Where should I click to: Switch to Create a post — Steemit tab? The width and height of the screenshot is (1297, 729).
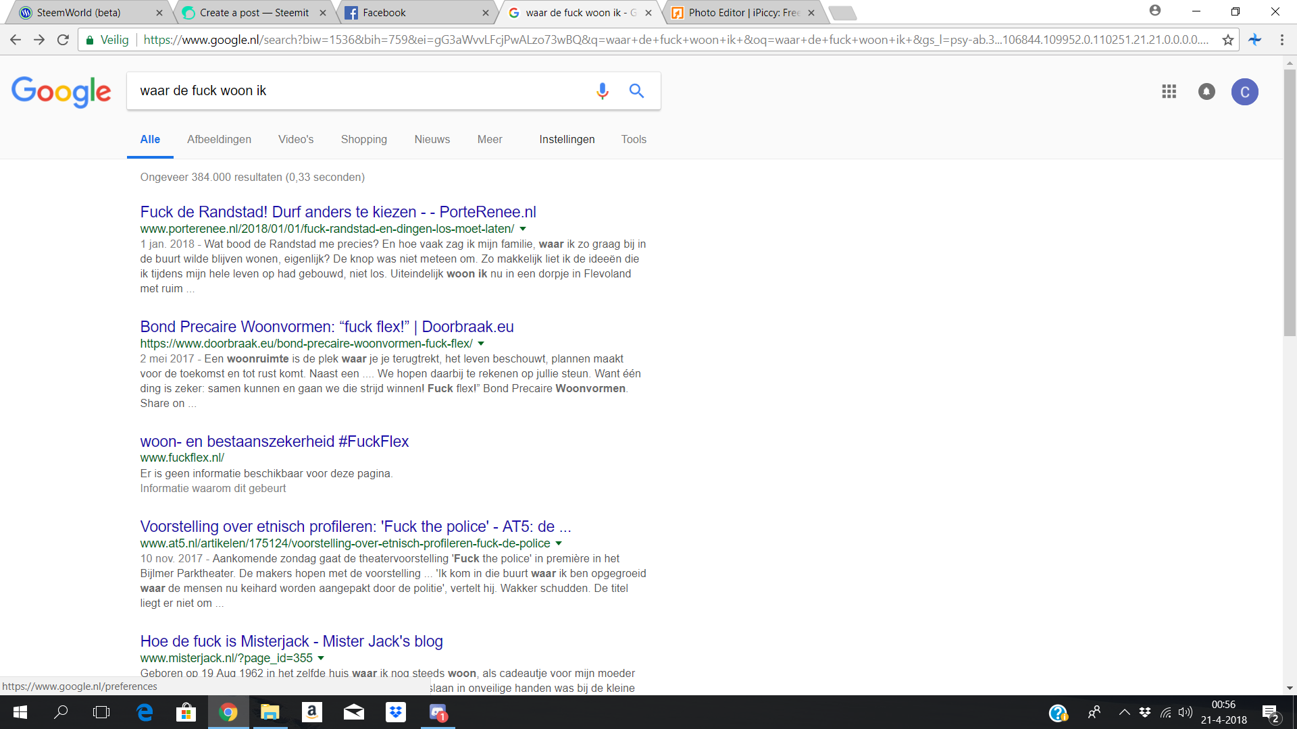[x=253, y=12]
